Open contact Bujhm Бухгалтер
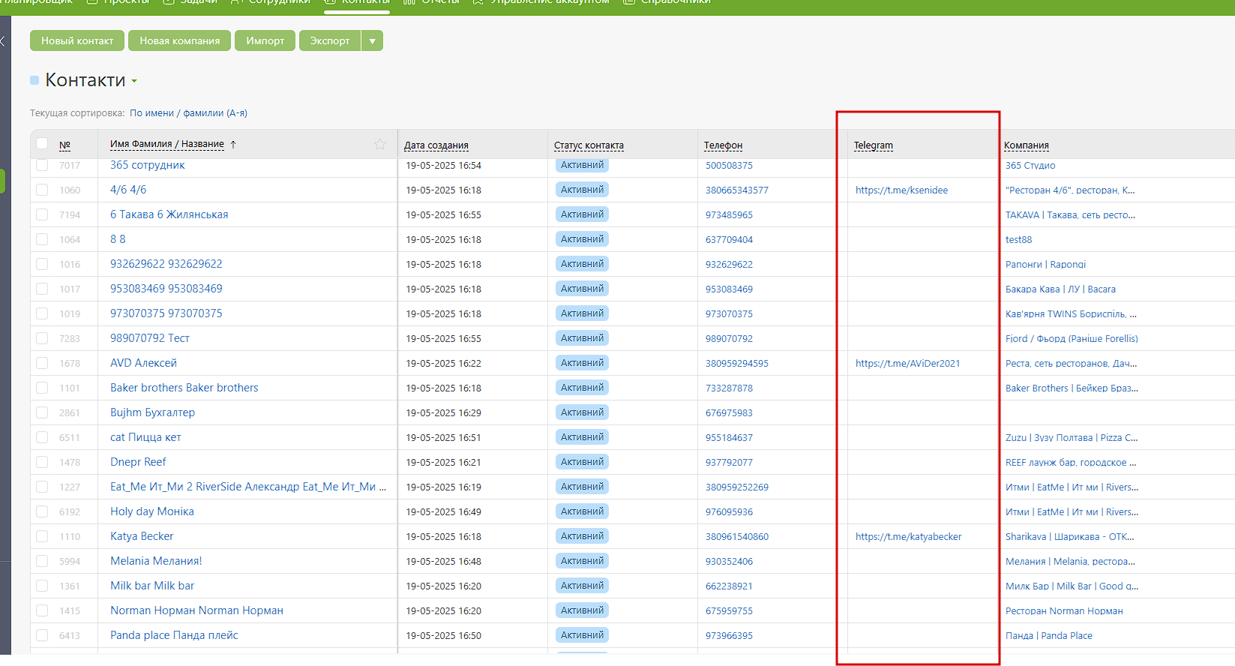The width and height of the screenshot is (1235, 666). tap(153, 412)
